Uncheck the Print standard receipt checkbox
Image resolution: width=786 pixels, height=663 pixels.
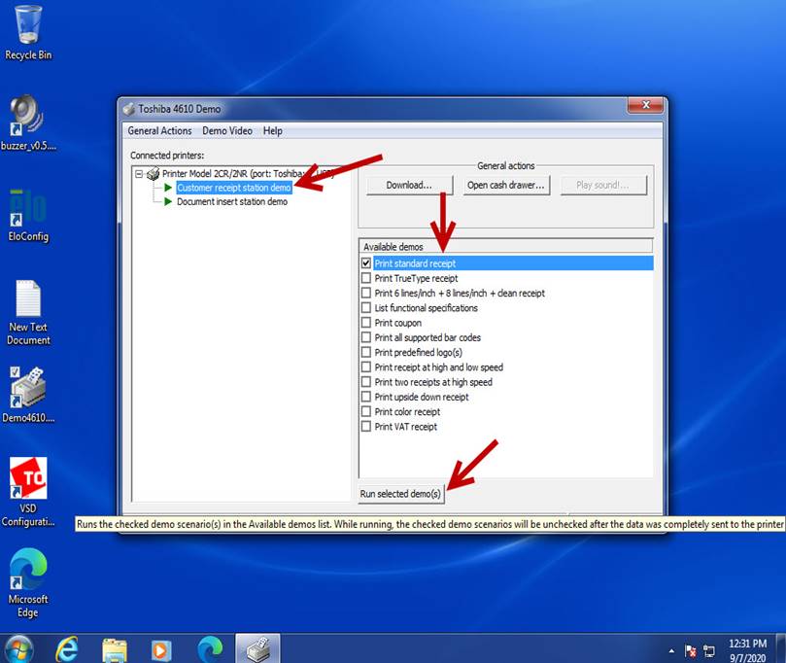tap(366, 263)
